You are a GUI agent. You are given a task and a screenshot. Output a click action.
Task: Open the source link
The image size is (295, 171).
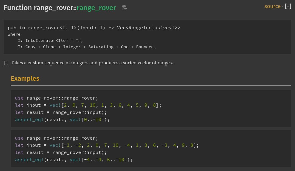click(x=272, y=6)
